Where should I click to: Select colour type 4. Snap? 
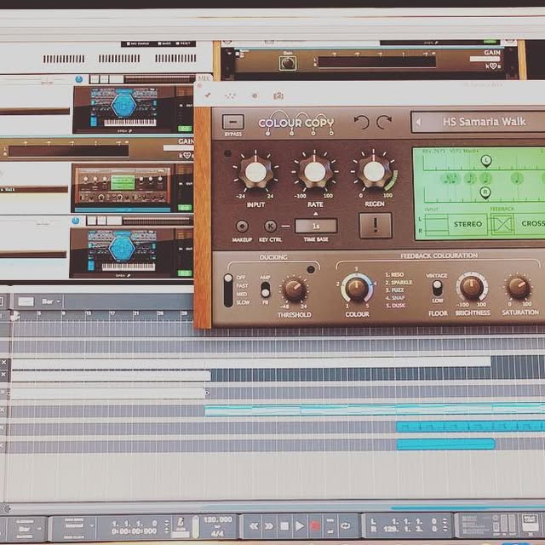click(x=395, y=298)
